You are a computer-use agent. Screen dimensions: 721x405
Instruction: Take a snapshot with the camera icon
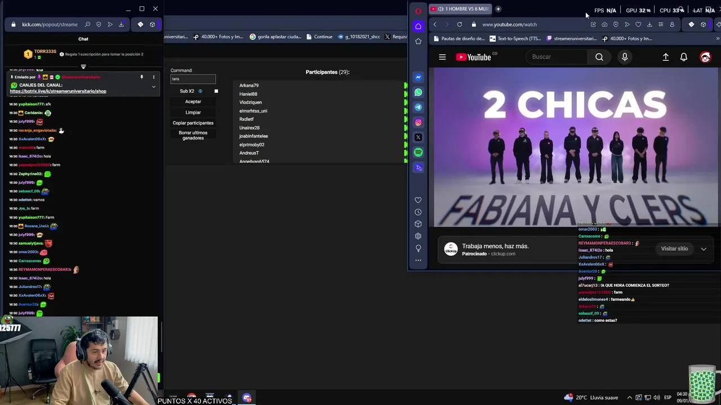click(604, 24)
